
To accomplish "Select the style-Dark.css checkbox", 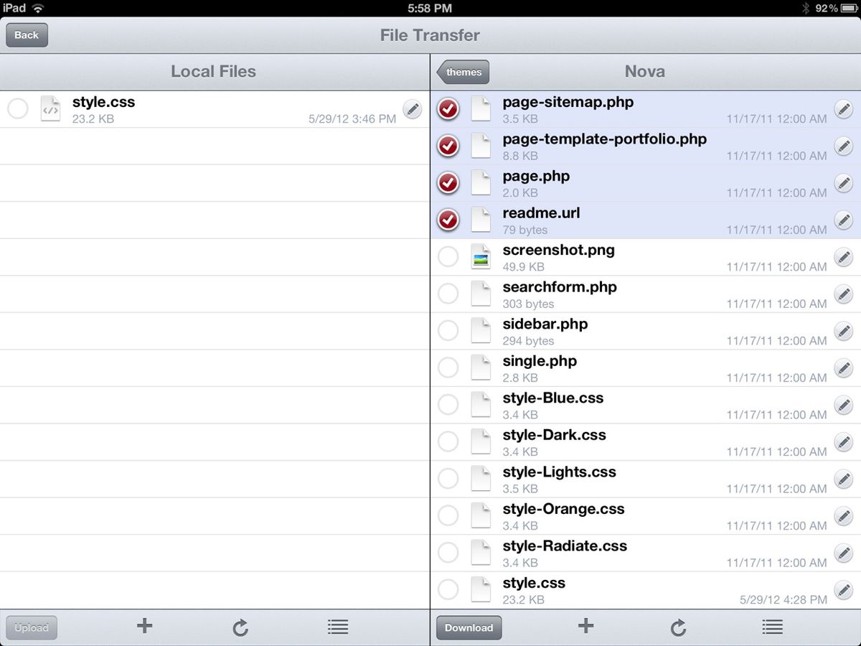I will pyautogui.click(x=448, y=441).
